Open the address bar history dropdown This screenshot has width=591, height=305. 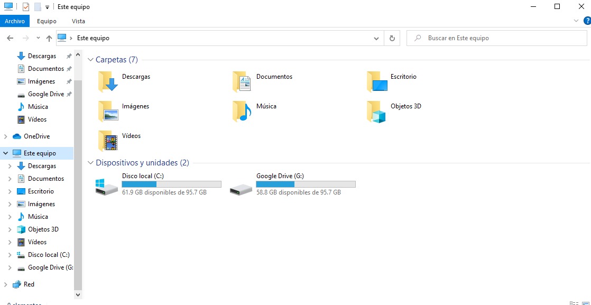[376, 39]
